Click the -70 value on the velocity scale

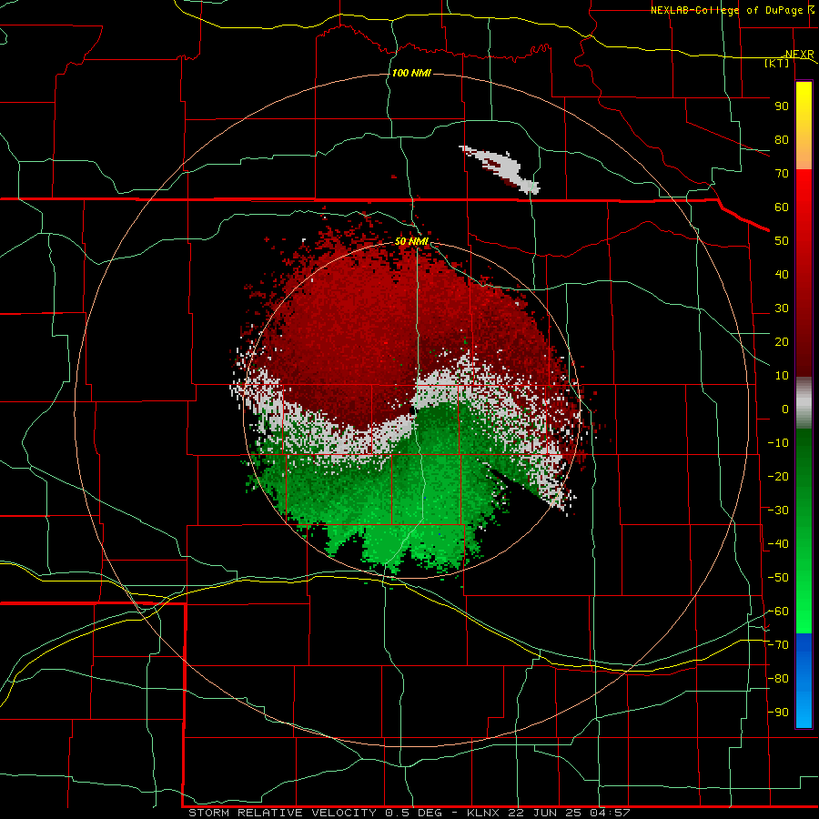point(778,645)
